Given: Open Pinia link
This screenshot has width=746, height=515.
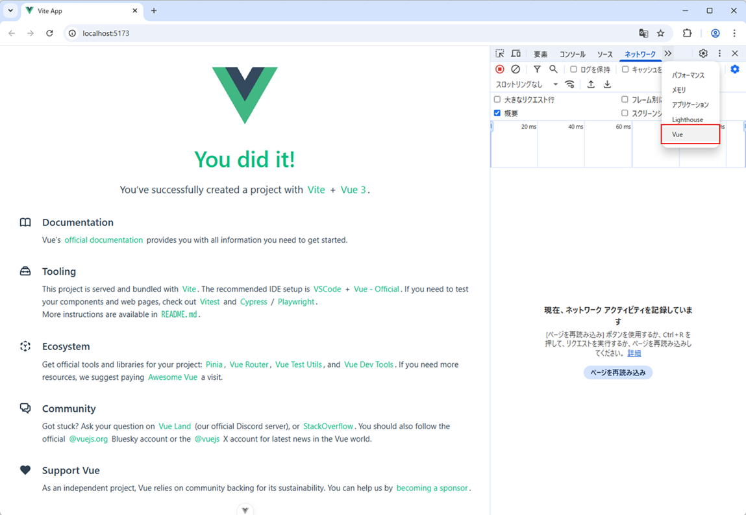Looking at the screenshot, I should click(214, 364).
